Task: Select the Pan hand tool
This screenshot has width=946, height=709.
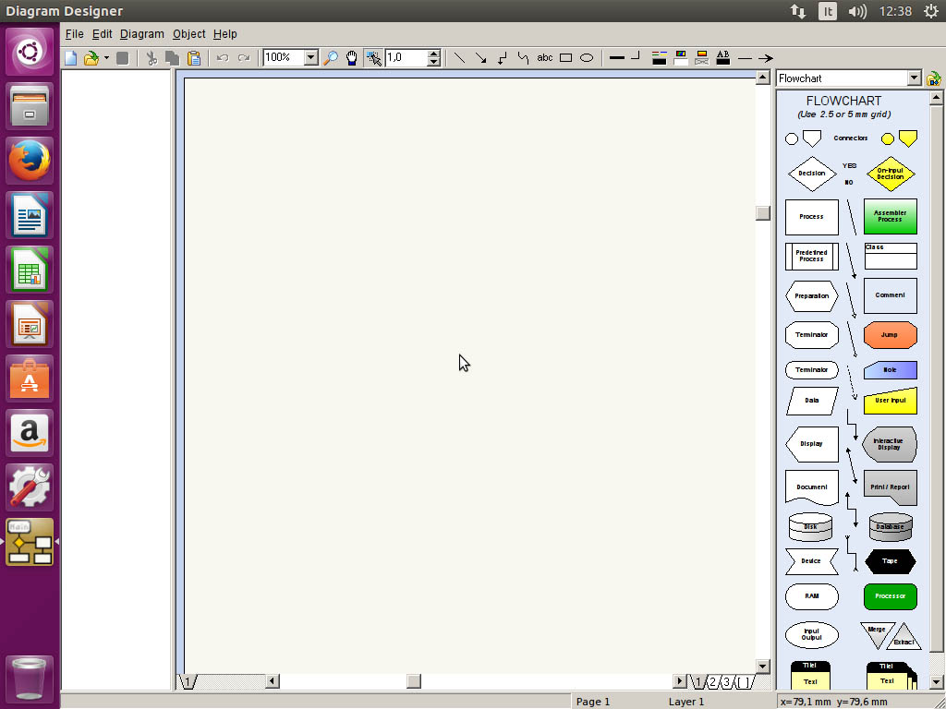Action: pos(352,58)
